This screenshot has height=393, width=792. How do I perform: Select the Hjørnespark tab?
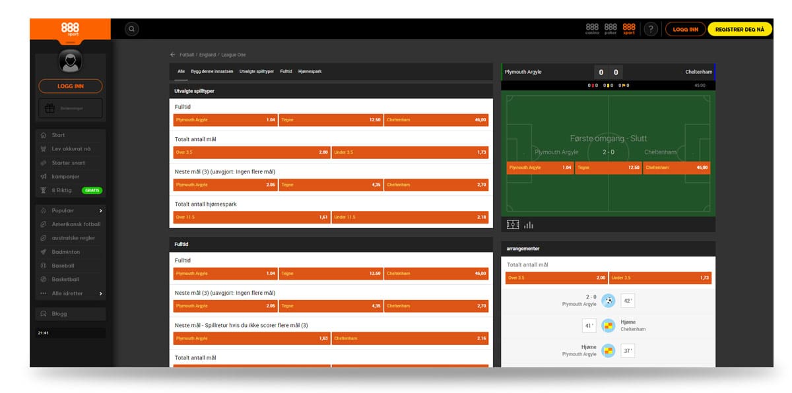point(310,71)
